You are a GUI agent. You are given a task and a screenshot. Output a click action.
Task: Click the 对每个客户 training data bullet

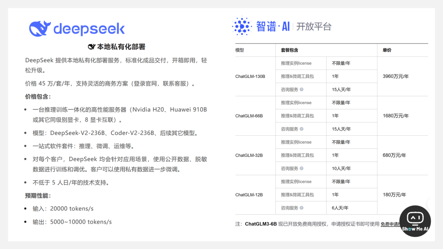pyautogui.click(x=120, y=164)
